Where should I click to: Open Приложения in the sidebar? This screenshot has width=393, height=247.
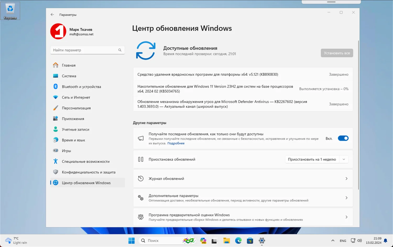click(x=88, y=119)
